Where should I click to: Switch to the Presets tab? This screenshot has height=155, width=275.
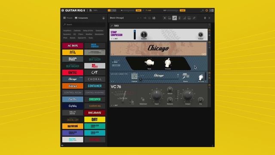click(x=68, y=18)
